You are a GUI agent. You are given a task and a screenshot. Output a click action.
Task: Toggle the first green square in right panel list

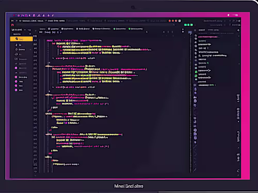coord(196,72)
